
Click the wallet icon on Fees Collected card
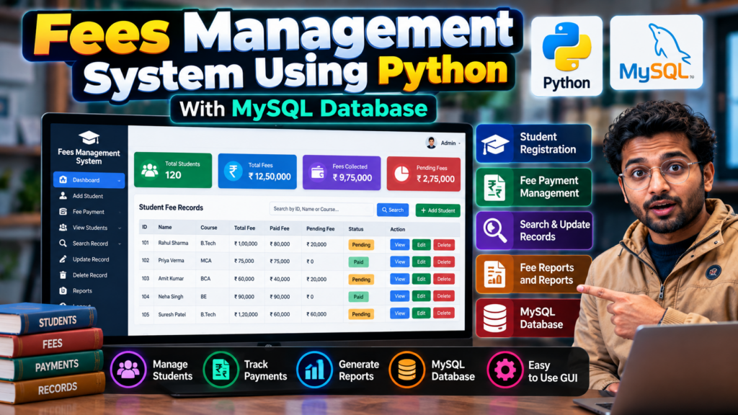tap(318, 172)
